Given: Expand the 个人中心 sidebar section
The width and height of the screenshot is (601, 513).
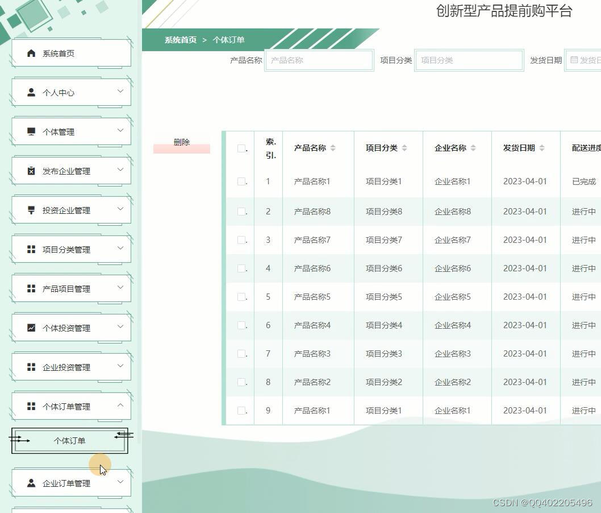Looking at the screenshot, I should [x=68, y=92].
